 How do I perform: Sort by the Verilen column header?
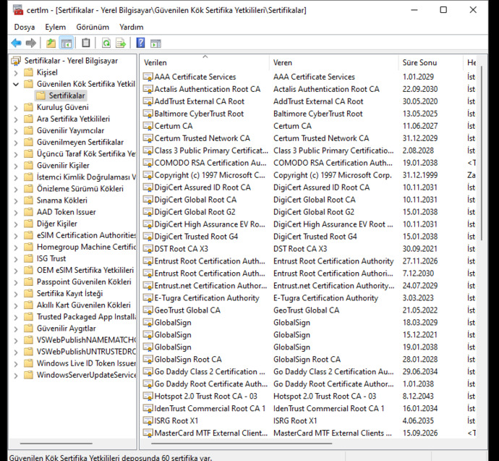click(205, 62)
